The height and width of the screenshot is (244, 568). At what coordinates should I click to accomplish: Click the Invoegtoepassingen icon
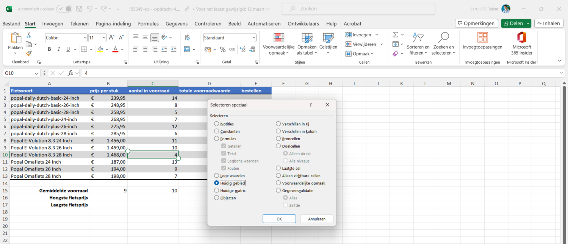tap(482, 42)
